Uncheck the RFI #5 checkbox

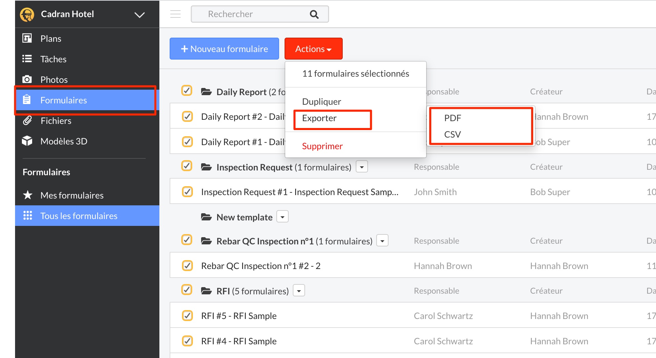[187, 316]
